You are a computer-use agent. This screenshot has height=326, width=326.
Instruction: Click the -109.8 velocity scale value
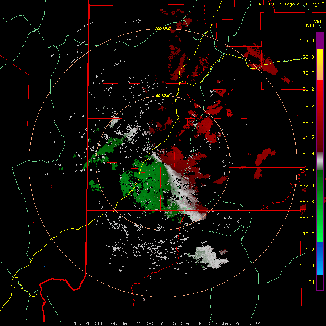305,266
